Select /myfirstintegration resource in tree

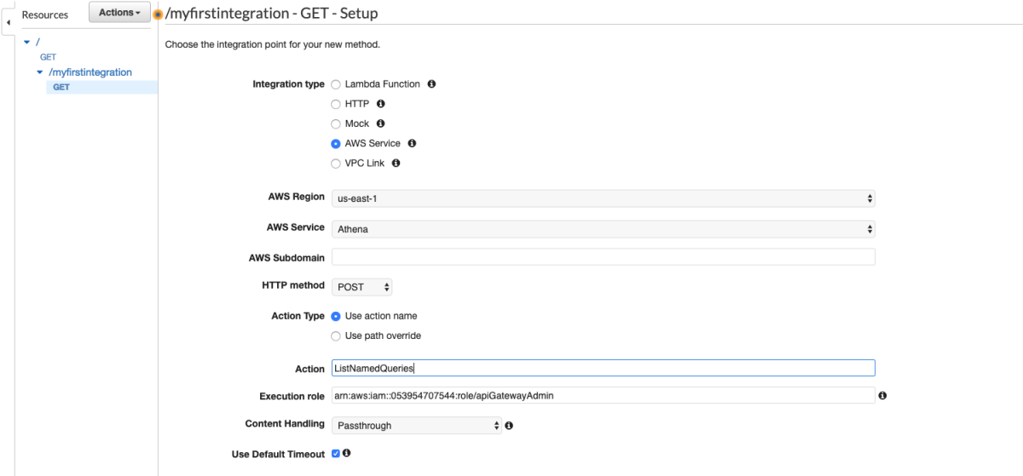click(x=90, y=72)
